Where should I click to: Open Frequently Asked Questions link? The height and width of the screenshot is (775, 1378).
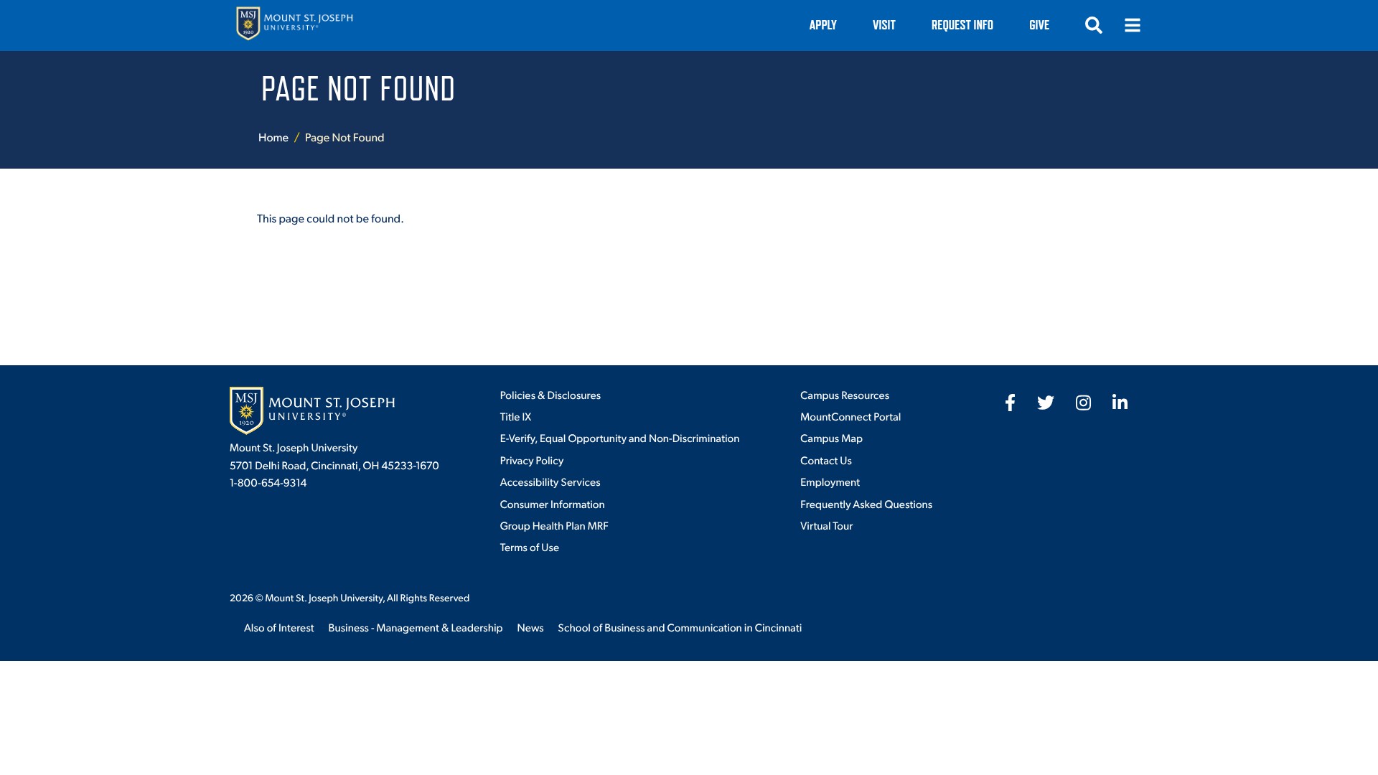866,504
